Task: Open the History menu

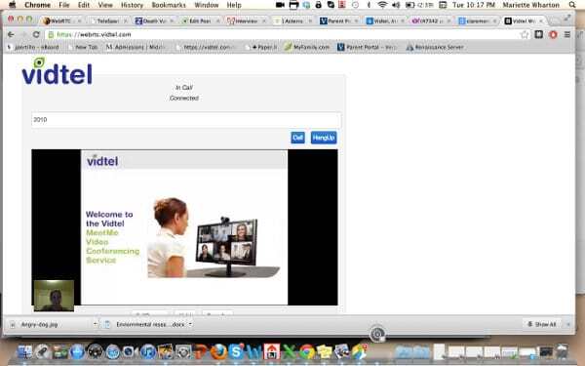Action: pos(132,5)
